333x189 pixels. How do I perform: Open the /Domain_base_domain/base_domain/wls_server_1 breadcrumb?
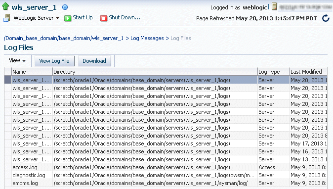tap(64, 38)
